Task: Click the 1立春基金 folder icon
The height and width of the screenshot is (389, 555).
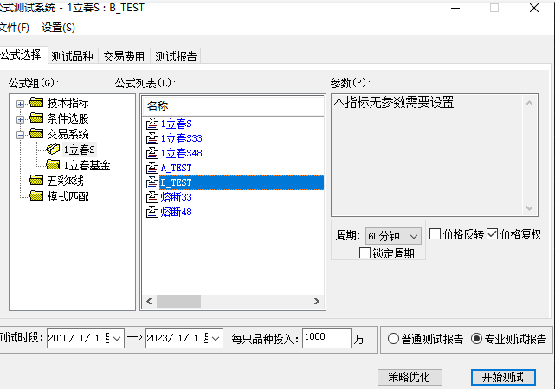Action: [x=53, y=164]
